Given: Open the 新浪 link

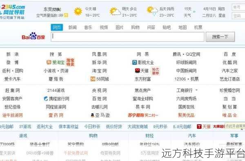Looking at the screenshot, I should click(x=12, y=54).
